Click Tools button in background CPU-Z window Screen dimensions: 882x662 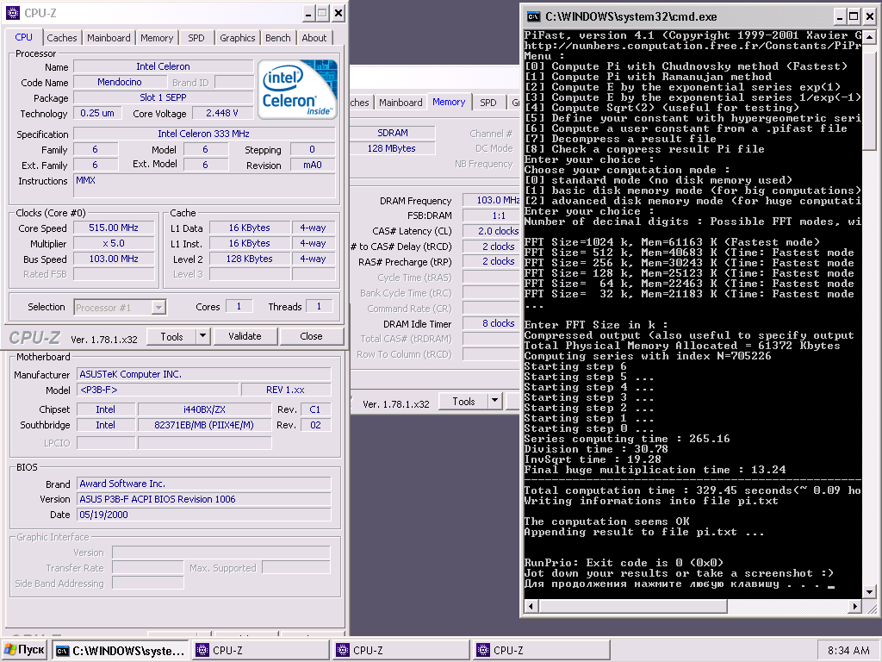(x=463, y=402)
